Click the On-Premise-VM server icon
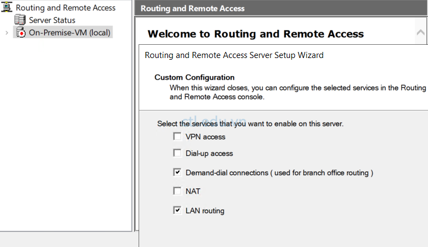 coord(21,33)
